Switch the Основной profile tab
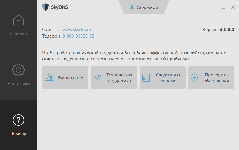The height and width of the screenshot is (150, 239). click(144, 7)
